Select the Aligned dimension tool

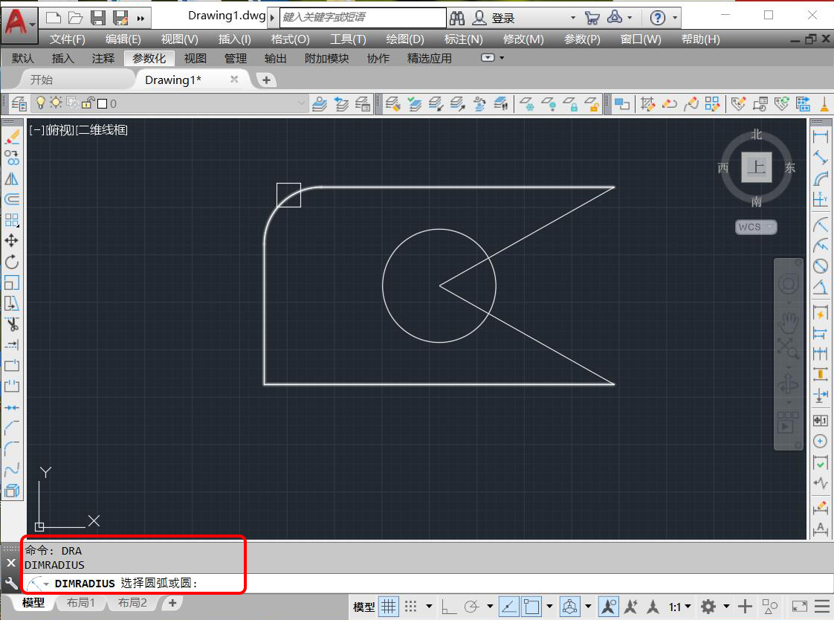tap(820, 158)
